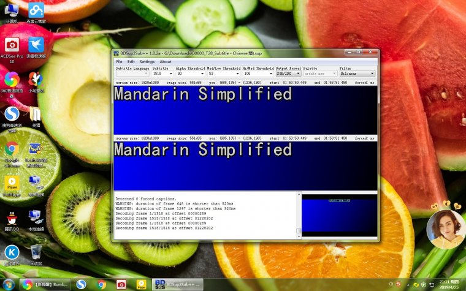Open the Palette create new dropdown
The image size is (466, 291).
(320, 74)
